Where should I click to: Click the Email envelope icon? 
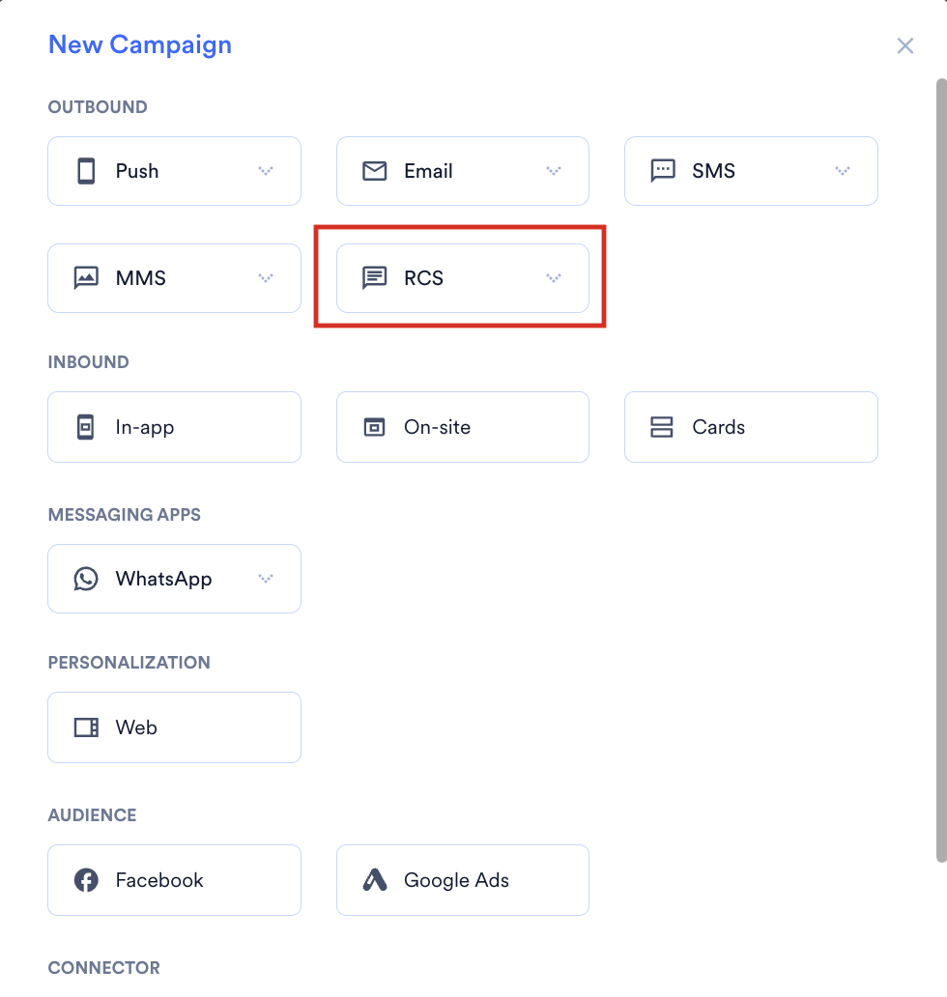(375, 171)
